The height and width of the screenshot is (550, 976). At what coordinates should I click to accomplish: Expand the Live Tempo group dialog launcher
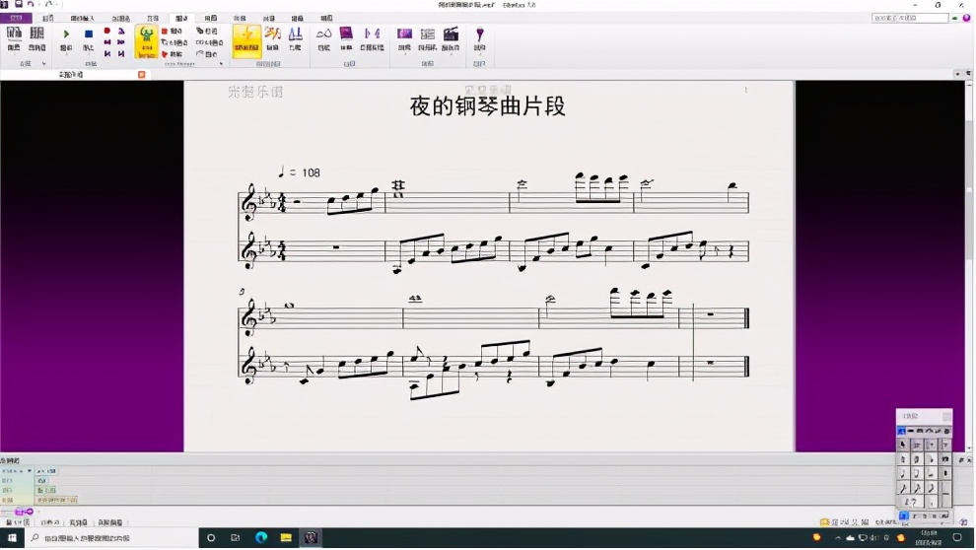click(x=221, y=63)
